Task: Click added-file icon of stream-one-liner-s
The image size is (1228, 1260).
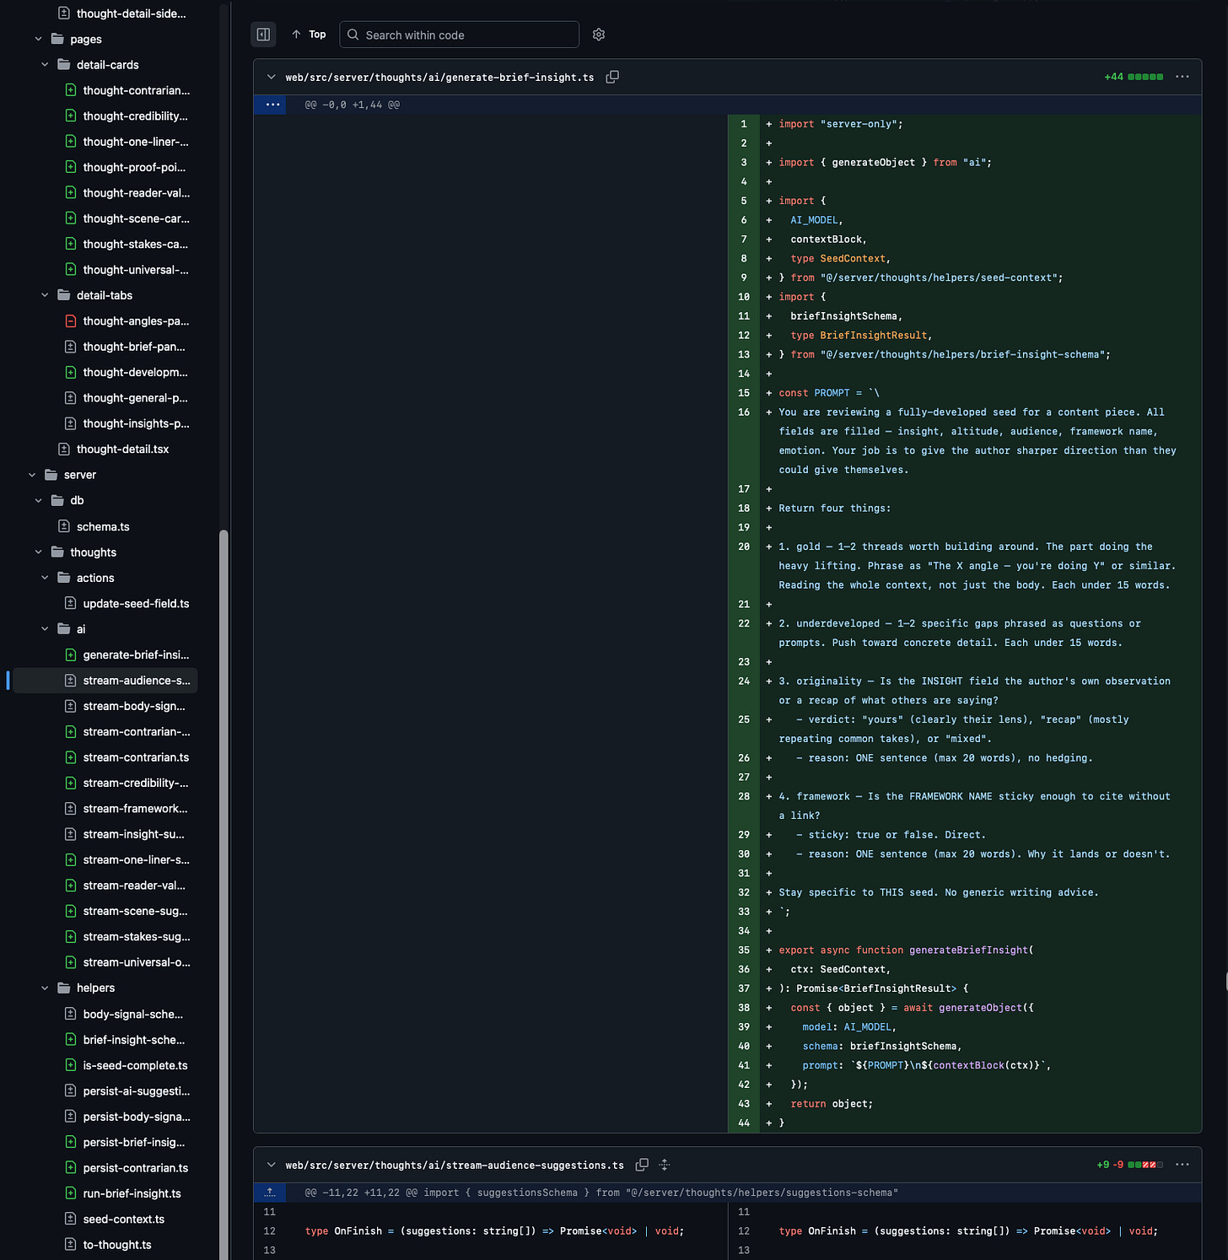Action: point(71,859)
